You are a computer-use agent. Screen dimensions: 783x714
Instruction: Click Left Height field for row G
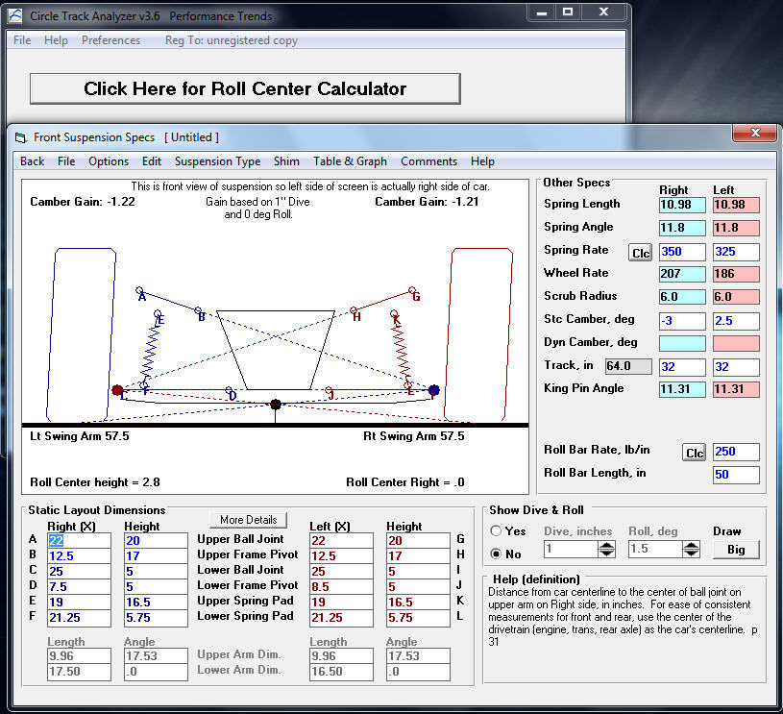[418, 541]
